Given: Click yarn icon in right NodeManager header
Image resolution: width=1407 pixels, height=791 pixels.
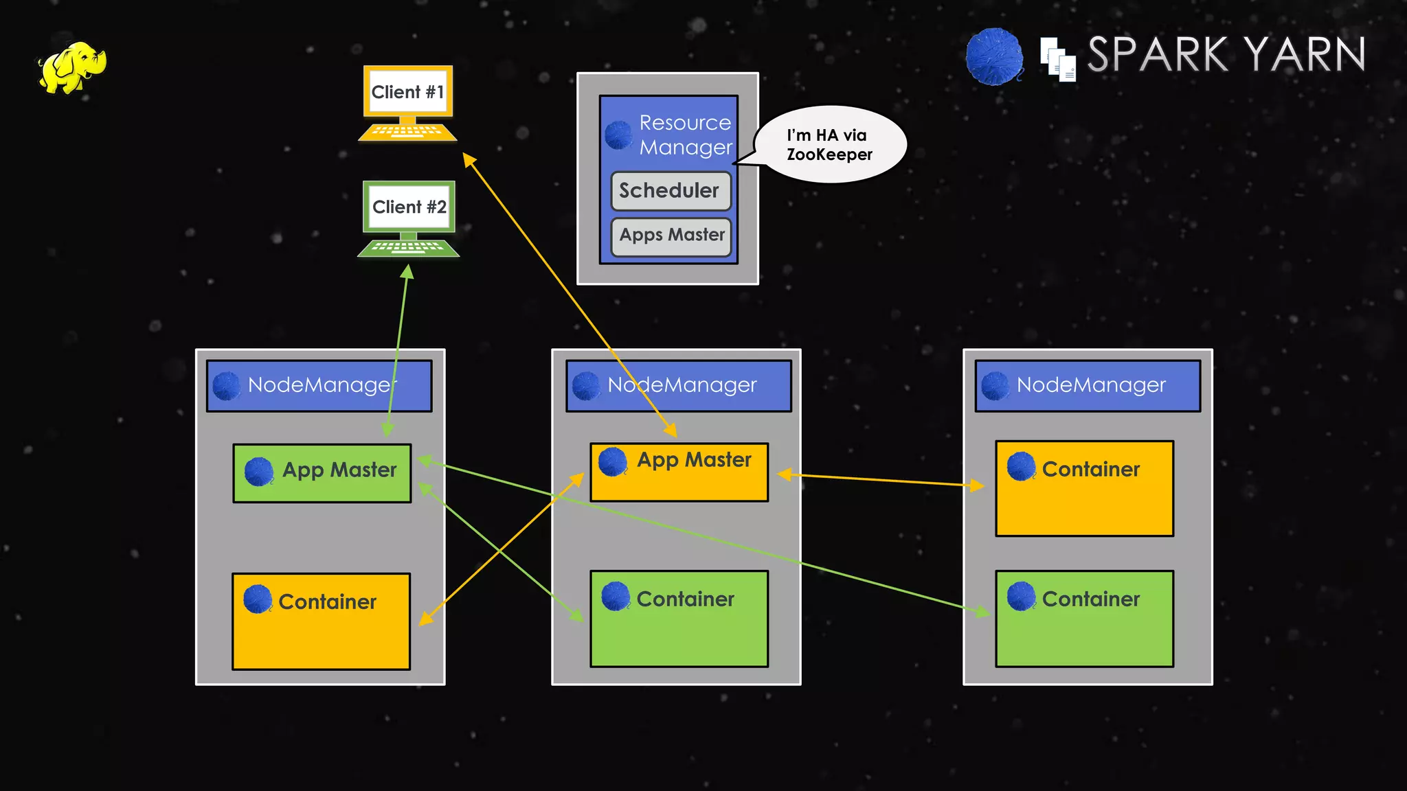Looking at the screenshot, I should tap(995, 386).
